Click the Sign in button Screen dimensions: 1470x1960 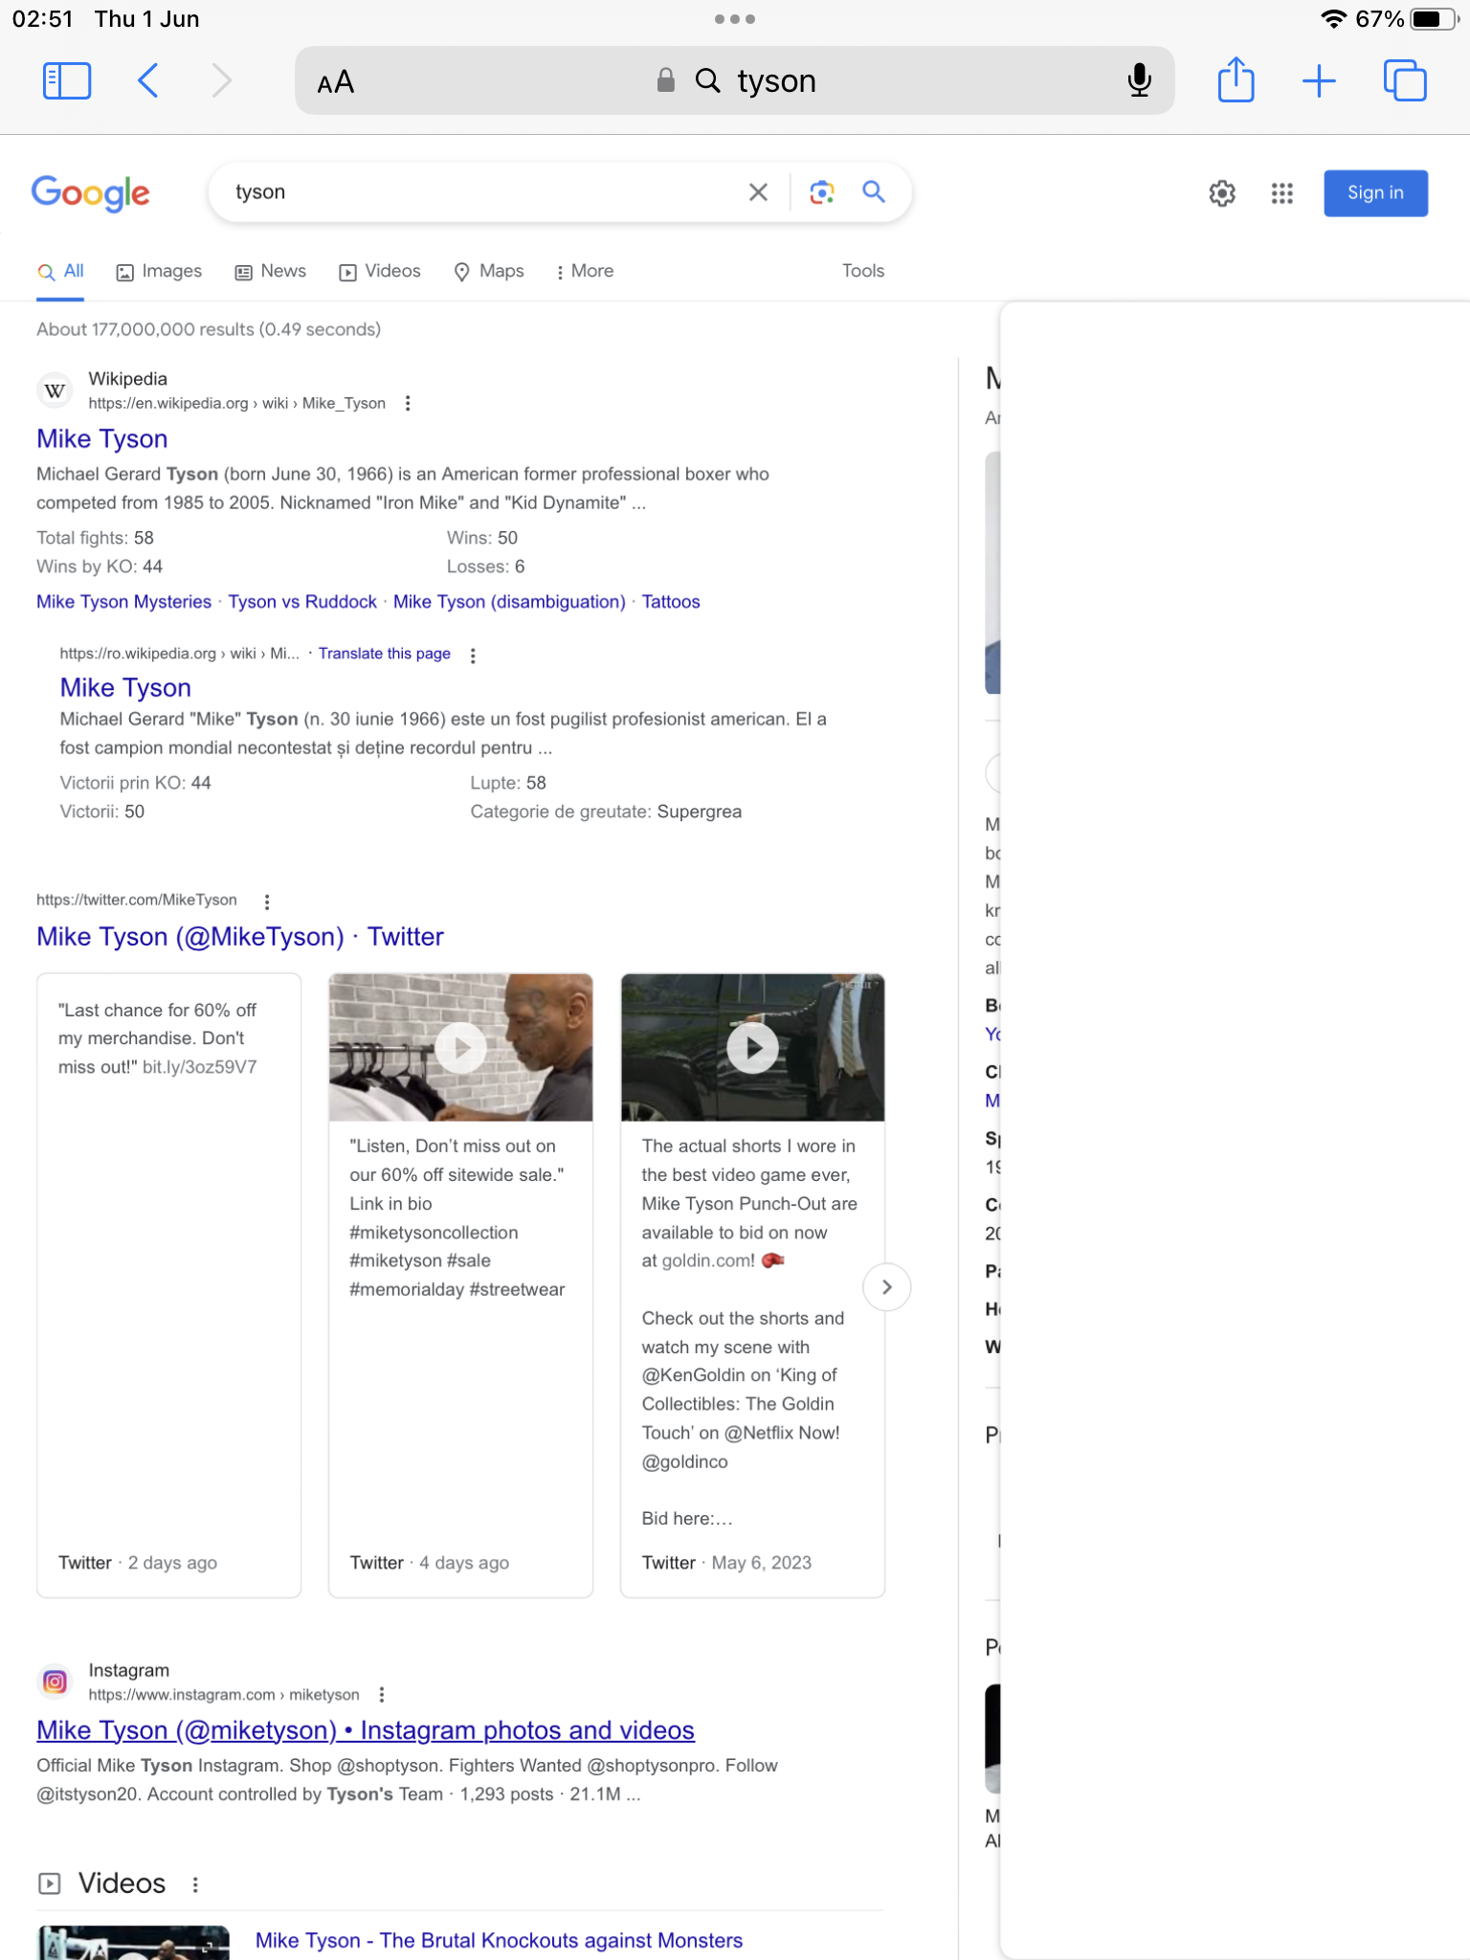1375,193
